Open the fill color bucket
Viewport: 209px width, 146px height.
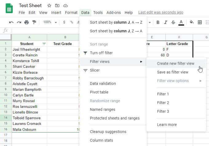click(192, 22)
